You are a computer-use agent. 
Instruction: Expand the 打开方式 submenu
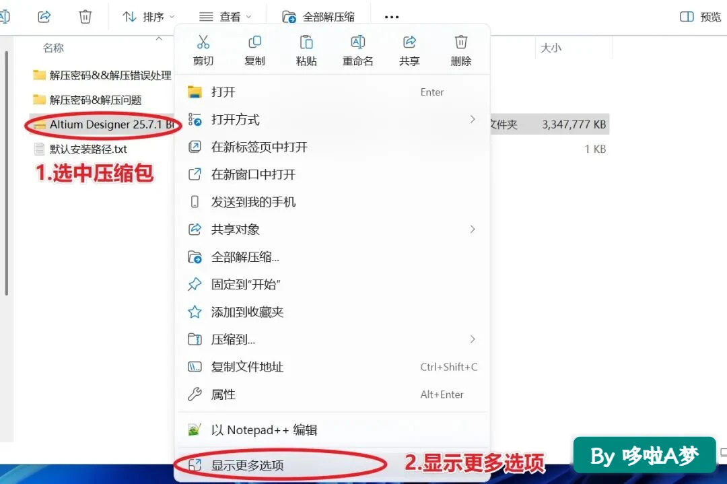pyautogui.click(x=332, y=120)
